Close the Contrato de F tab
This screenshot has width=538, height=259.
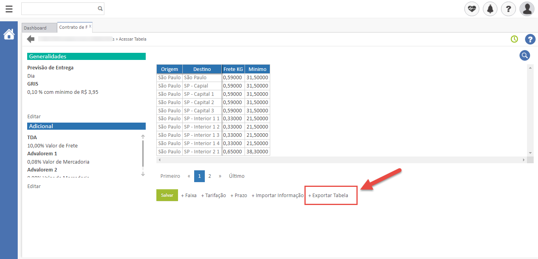coord(90,26)
